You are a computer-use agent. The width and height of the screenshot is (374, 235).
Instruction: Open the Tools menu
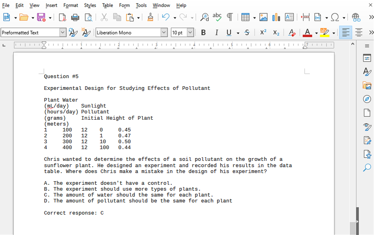(141, 5)
